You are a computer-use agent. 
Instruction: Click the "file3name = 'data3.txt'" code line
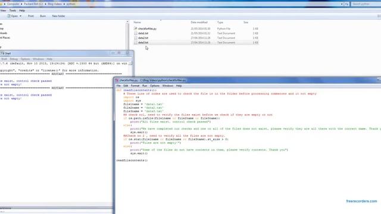click(x=143, y=111)
